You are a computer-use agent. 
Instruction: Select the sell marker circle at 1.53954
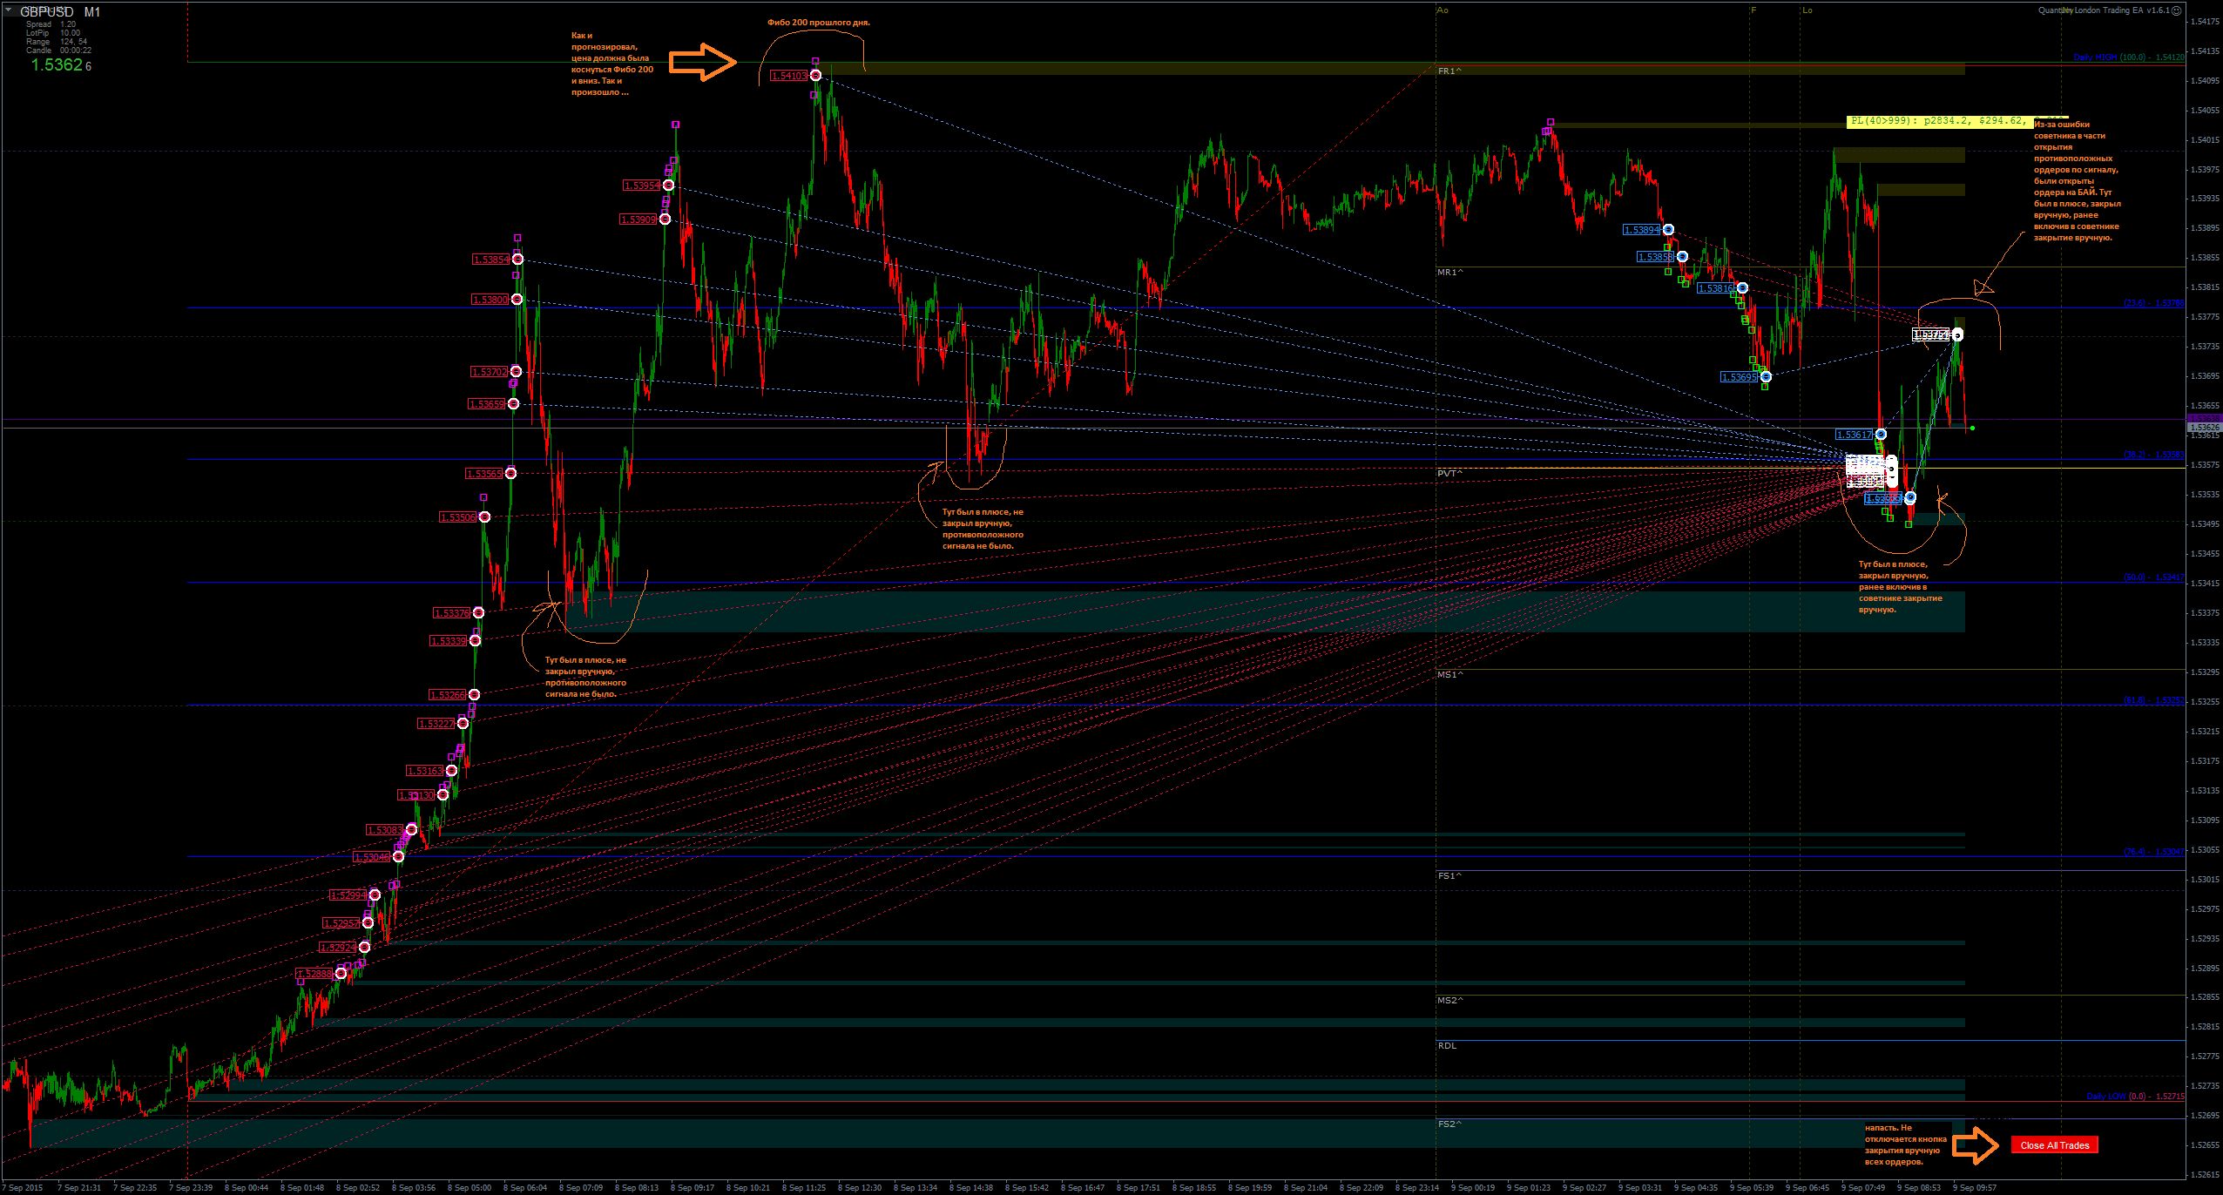click(668, 186)
